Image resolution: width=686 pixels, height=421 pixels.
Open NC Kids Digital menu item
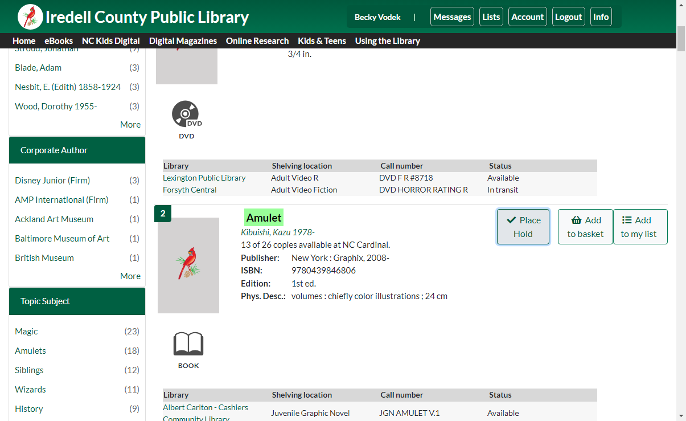(111, 41)
